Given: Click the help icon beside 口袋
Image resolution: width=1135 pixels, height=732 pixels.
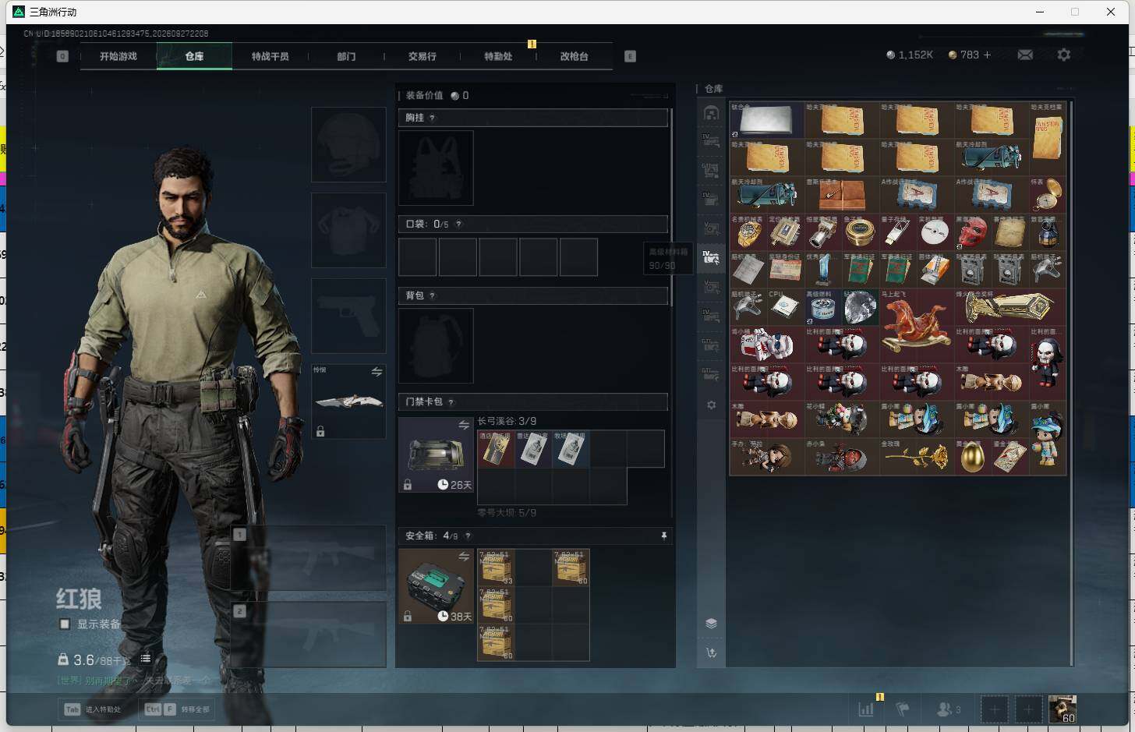Looking at the screenshot, I should (x=458, y=225).
